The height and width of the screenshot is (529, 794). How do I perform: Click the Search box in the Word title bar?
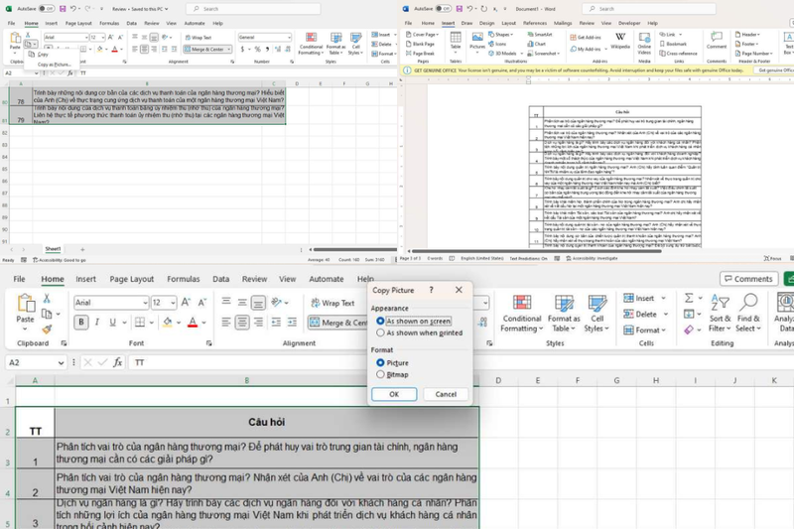[x=649, y=9]
